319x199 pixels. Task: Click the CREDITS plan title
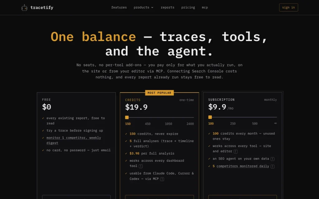133,100
